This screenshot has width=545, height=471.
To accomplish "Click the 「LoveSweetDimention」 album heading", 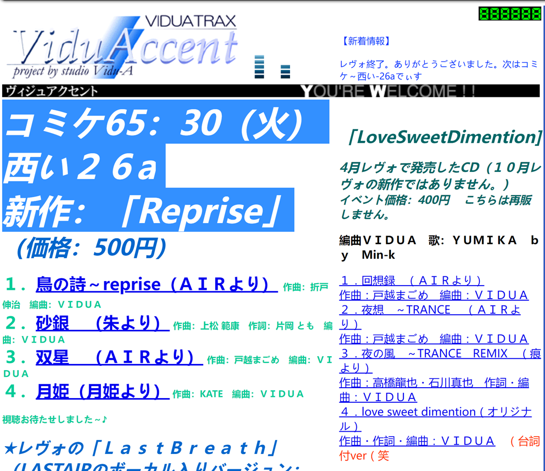I will 445,137.
